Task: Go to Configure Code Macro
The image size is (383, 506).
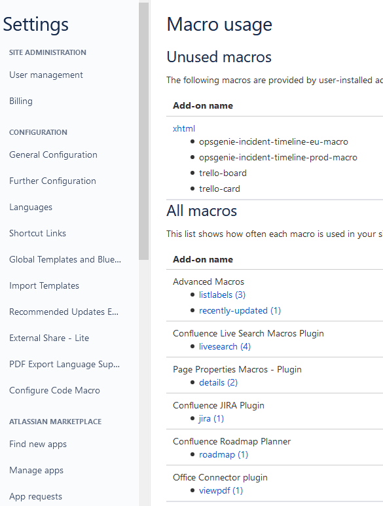Action: tap(54, 390)
